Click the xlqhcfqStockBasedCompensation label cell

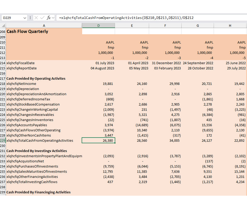click(x=44, y=104)
